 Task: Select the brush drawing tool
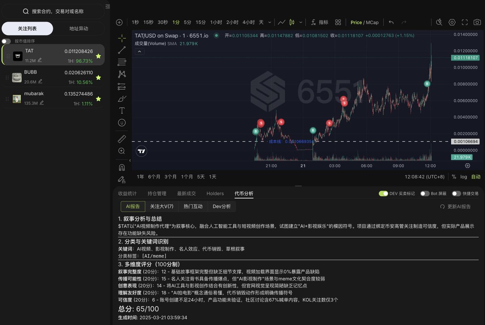click(122, 98)
